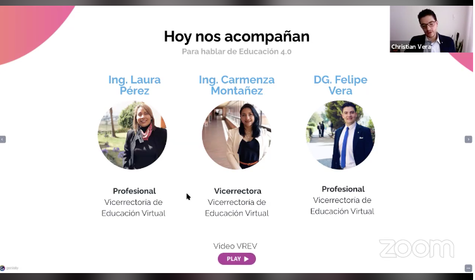Click the 'Christian Vera' name label on video

coord(411,47)
